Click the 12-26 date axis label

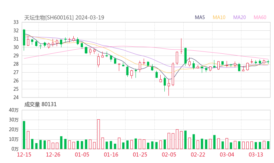[x=53, y=154]
